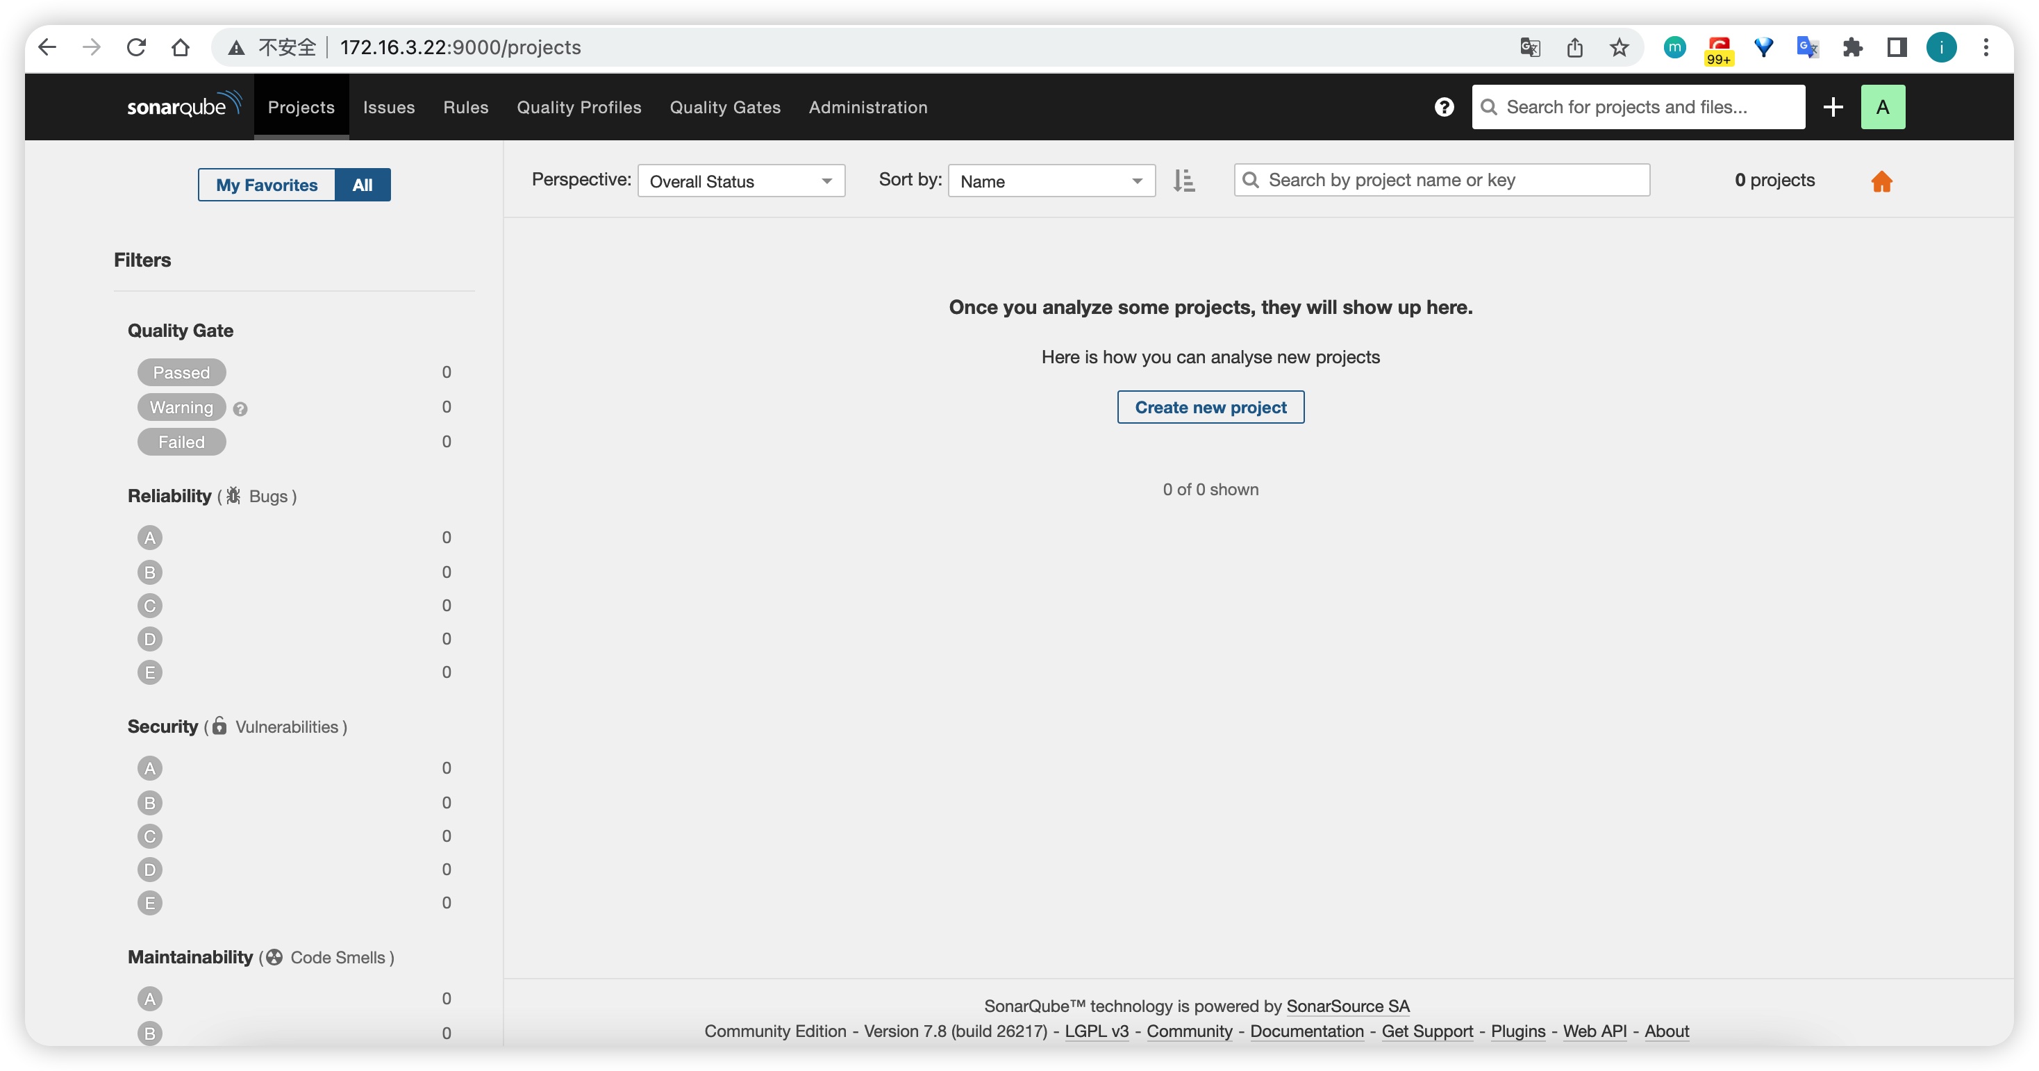Screen dimensions: 2039x1071
Task: Switch to All projects
Action: click(363, 185)
